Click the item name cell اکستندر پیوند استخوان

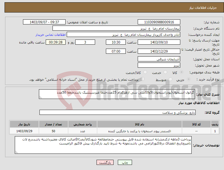pyautogui.click(x=139, y=131)
